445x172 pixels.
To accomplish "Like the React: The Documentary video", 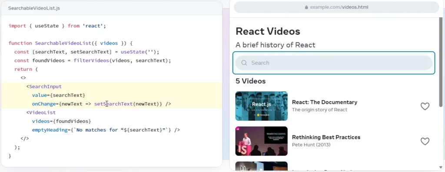I will [425, 107].
